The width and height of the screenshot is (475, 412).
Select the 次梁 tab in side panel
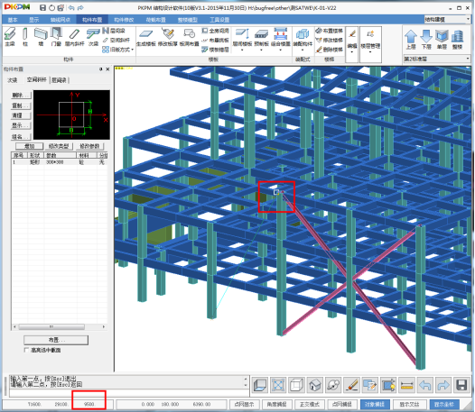click(13, 80)
